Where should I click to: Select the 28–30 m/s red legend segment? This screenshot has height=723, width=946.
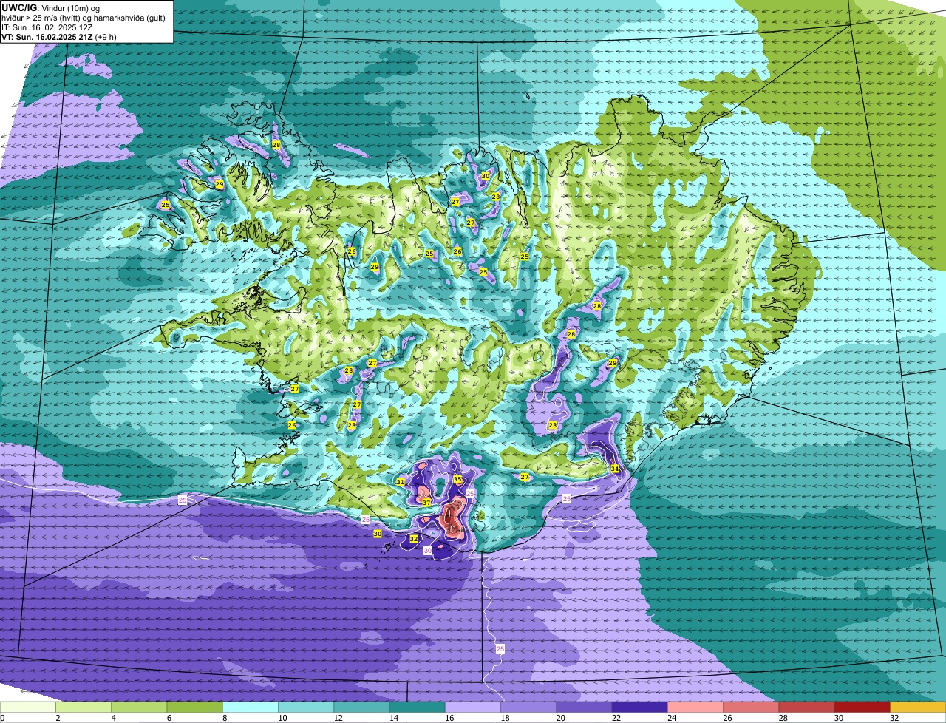[x=807, y=707]
